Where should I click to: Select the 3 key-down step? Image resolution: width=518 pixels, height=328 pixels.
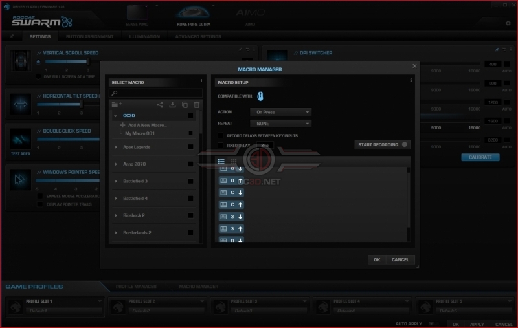point(231,217)
